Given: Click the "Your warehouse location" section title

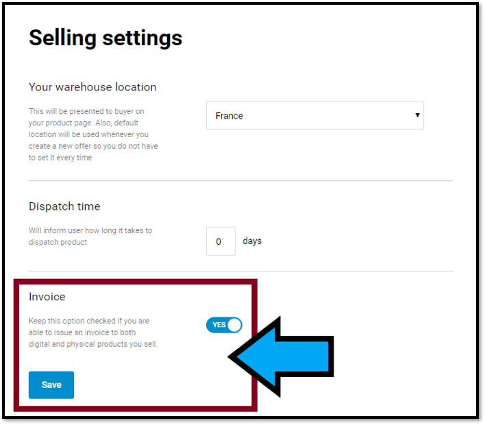Looking at the screenshot, I should pyautogui.click(x=92, y=87).
